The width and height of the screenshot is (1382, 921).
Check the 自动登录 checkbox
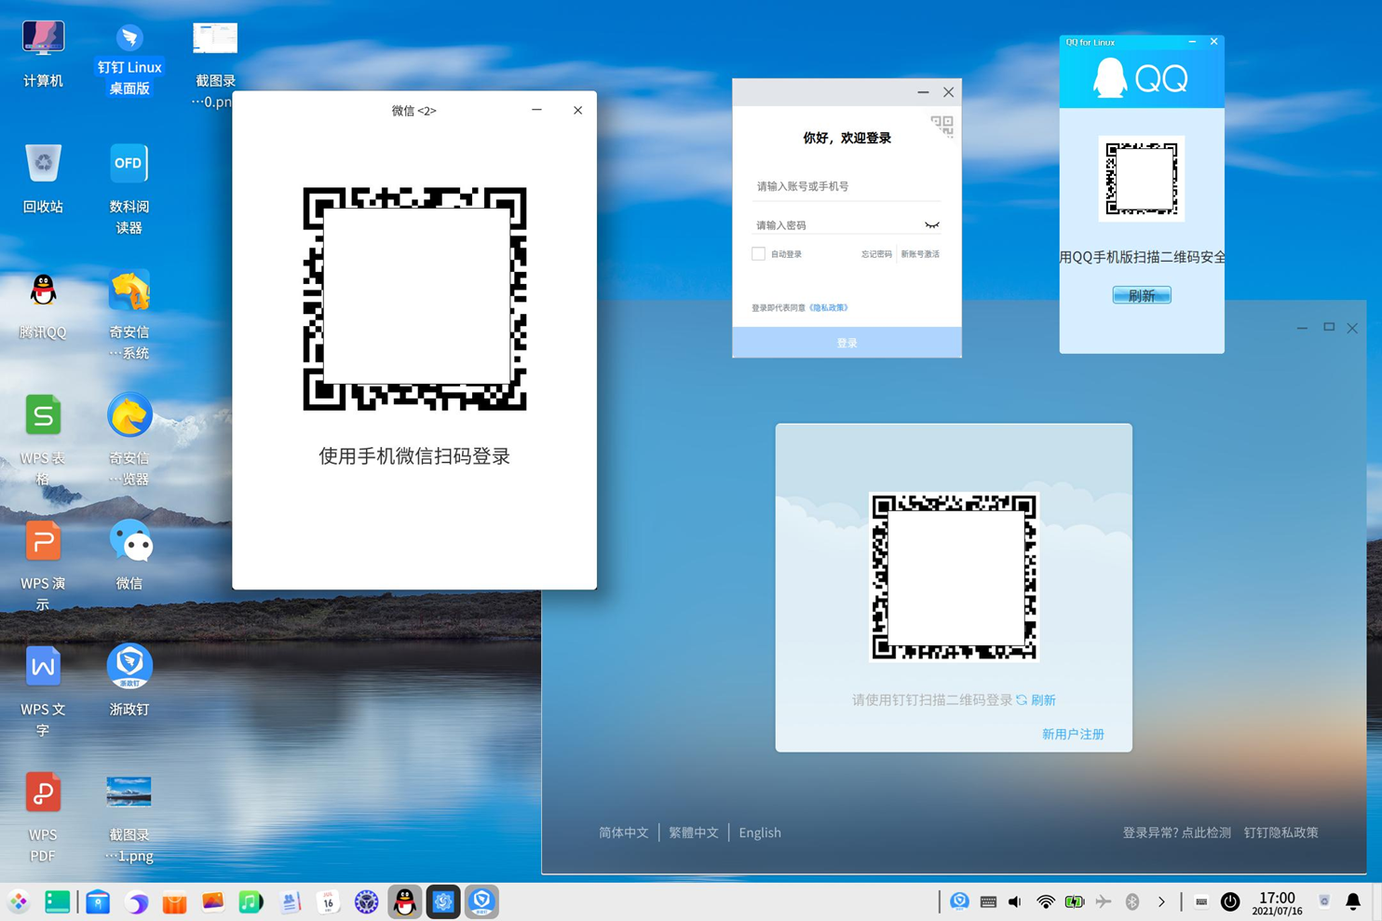(x=758, y=253)
